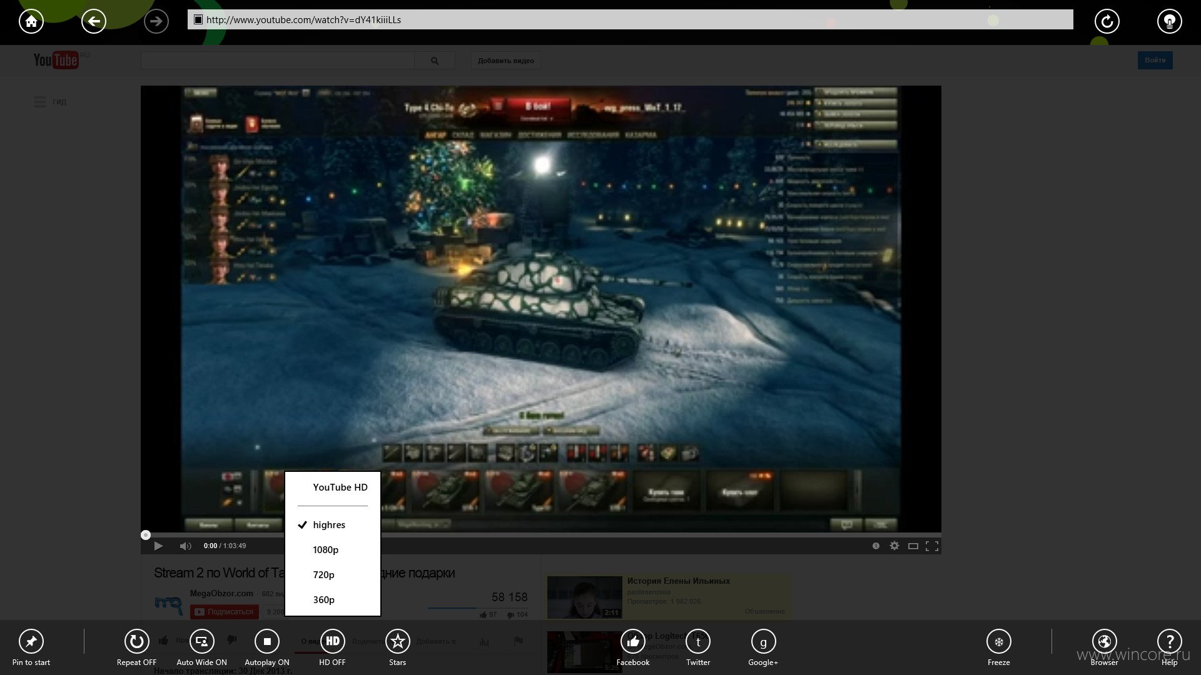Switch player to theater mode icon
The width and height of the screenshot is (1201, 675).
(913, 546)
